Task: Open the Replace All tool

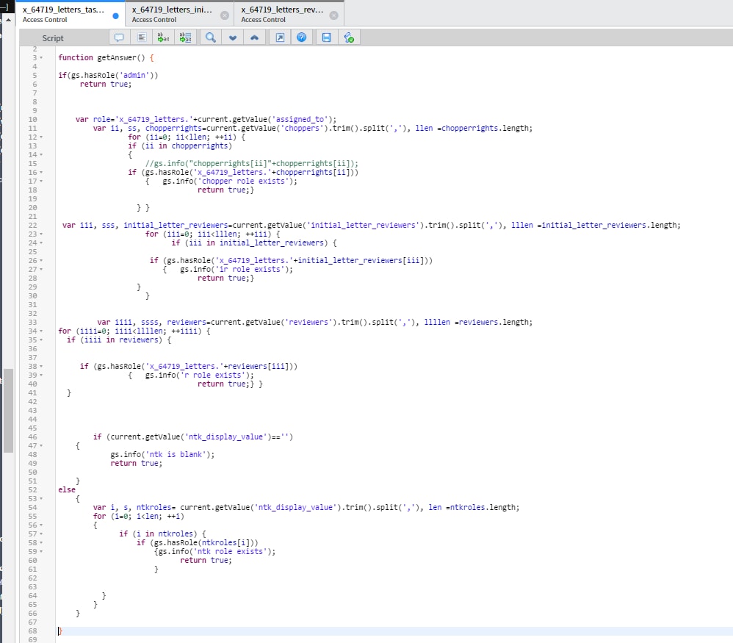Action: point(185,37)
